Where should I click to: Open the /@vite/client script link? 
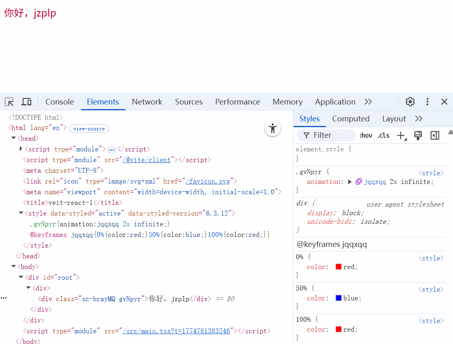(x=147, y=160)
